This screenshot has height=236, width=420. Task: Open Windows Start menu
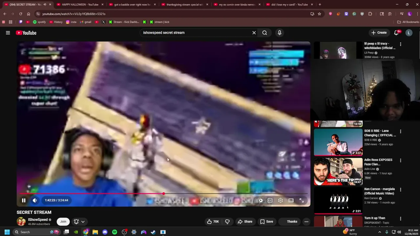[7, 232]
